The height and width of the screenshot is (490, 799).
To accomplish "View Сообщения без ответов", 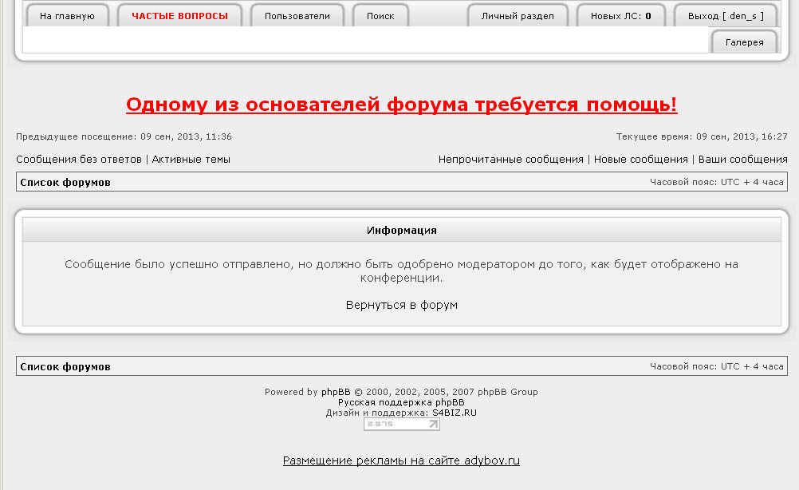I will [x=79, y=160].
